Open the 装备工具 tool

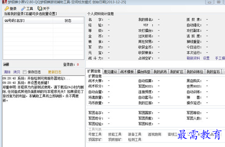pyautogui.click(x=134, y=134)
